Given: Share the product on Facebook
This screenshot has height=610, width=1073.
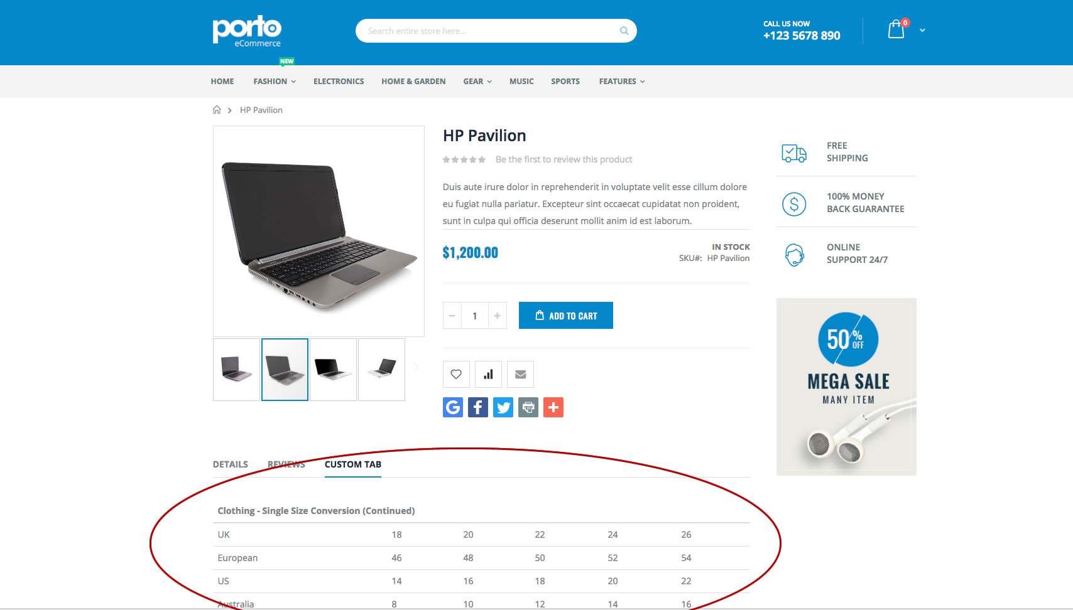Looking at the screenshot, I should (477, 407).
